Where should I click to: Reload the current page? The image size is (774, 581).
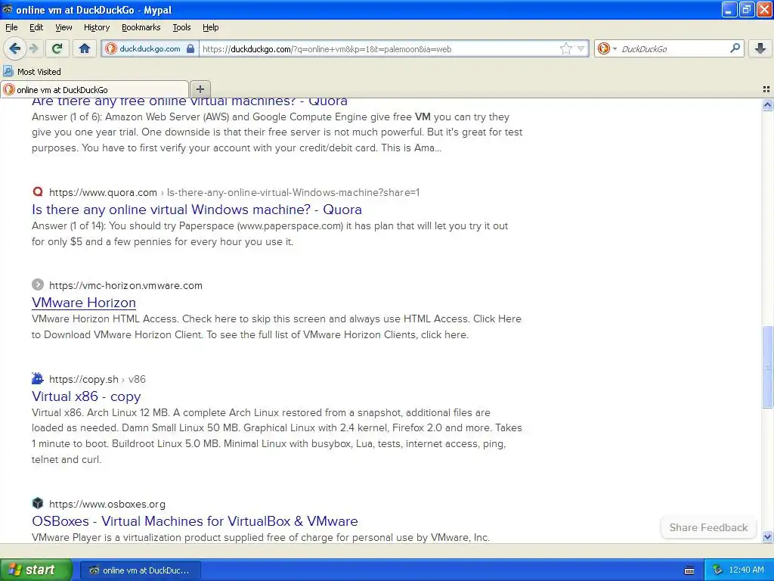click(x=57, y=48)
